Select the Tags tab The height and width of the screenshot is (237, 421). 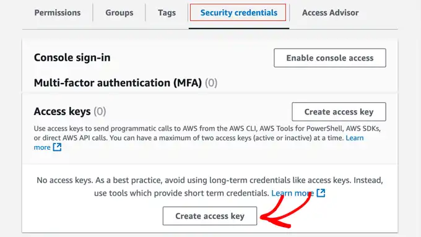coord(167,12)
